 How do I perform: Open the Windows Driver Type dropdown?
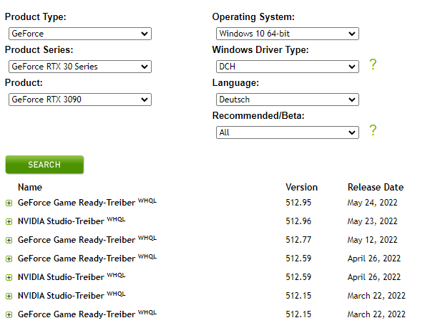(288, 67)
